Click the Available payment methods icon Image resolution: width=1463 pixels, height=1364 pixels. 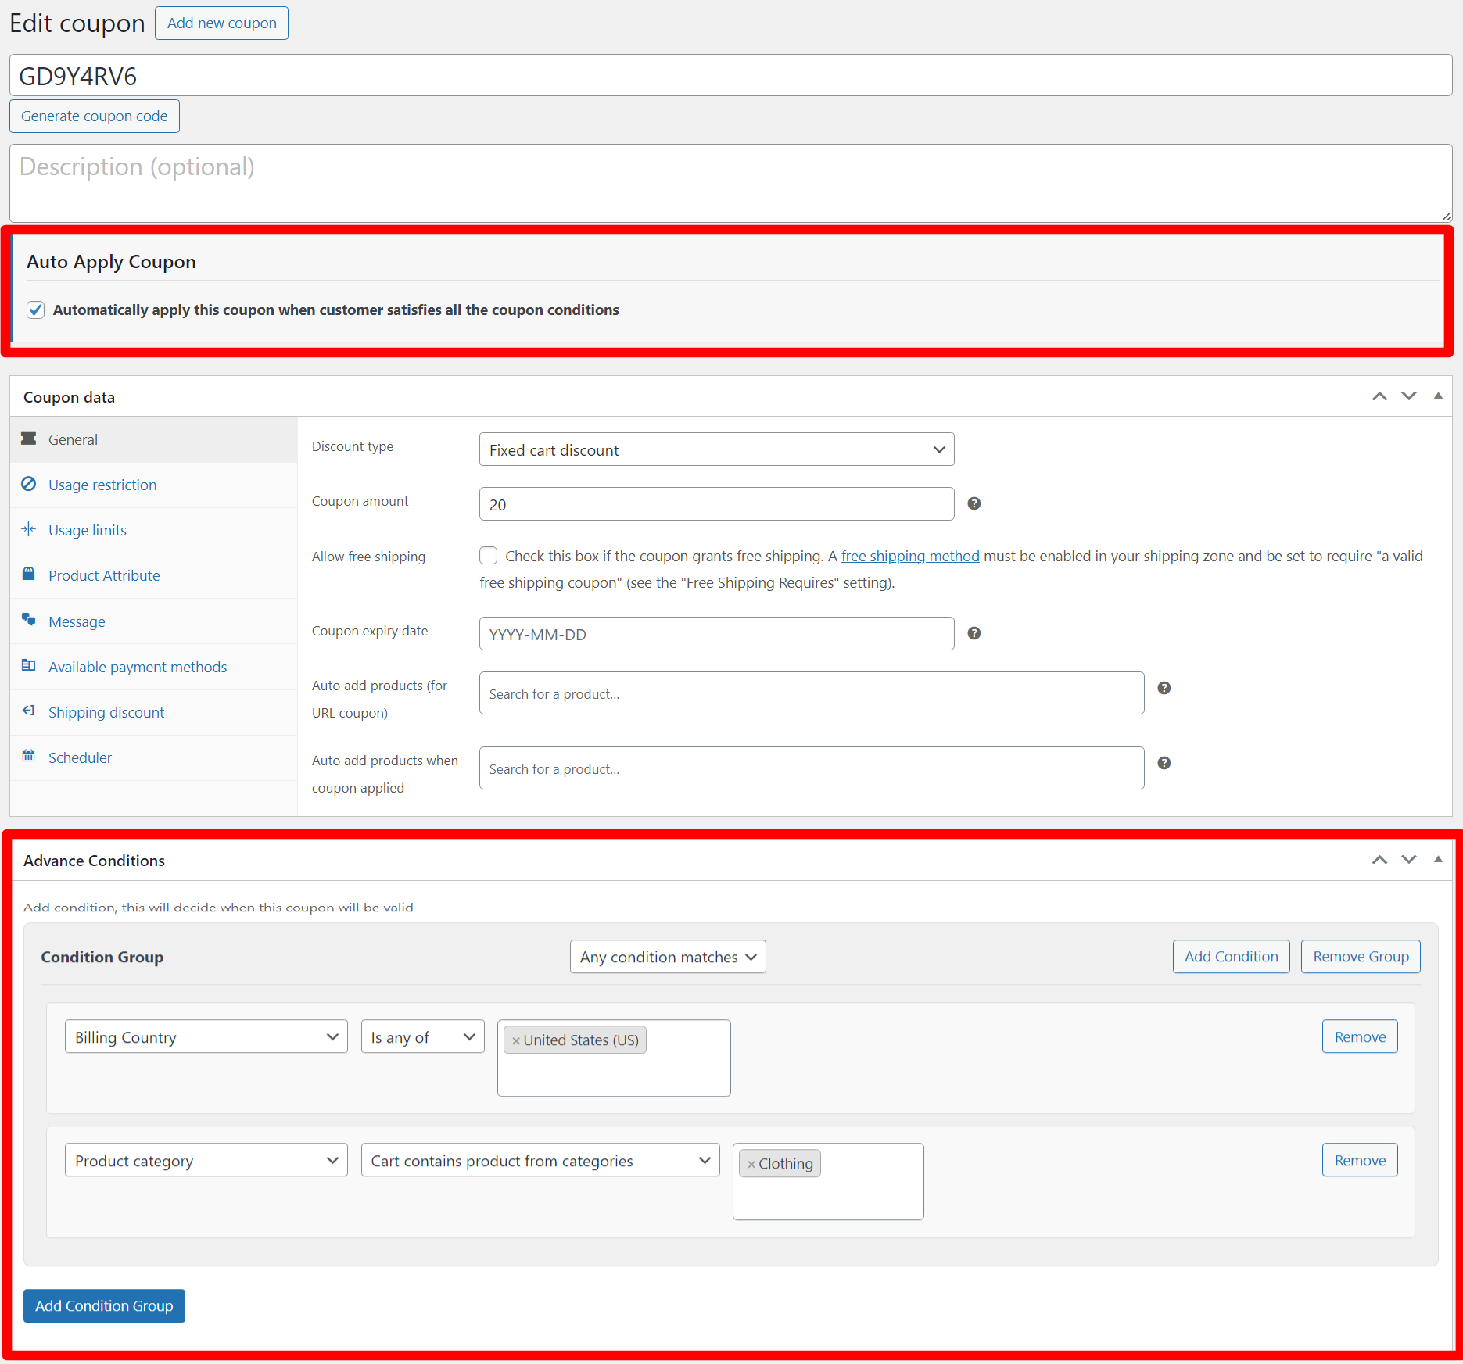point(29,665)
